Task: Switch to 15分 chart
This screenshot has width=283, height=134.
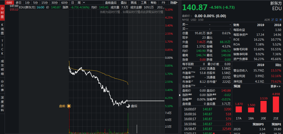Action: 44,3
